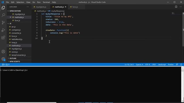Click UTF-8 encoding status item

click(147, 64)
